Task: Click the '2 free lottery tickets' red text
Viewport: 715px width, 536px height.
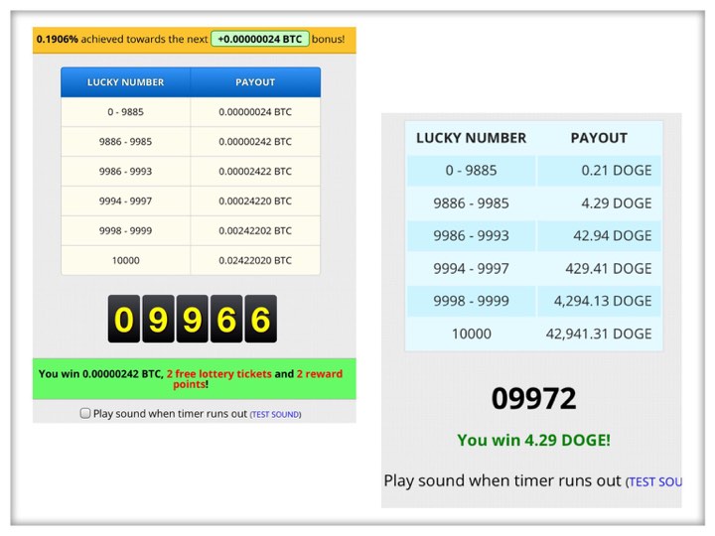Action: [218, 374]
